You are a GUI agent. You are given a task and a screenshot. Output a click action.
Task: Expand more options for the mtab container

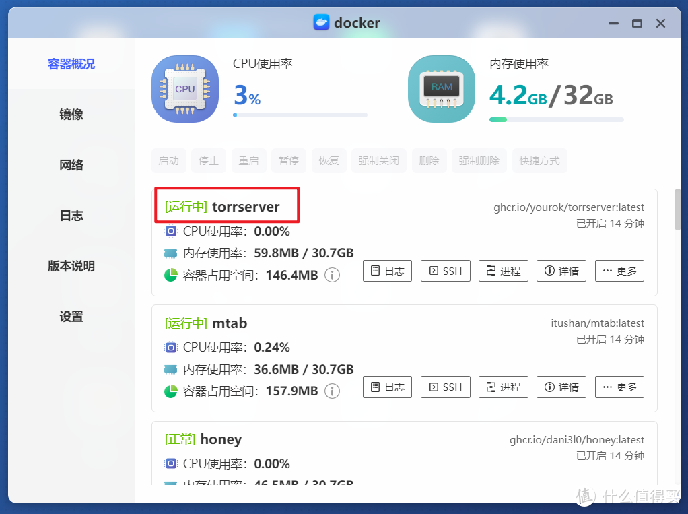pos(619,387)
